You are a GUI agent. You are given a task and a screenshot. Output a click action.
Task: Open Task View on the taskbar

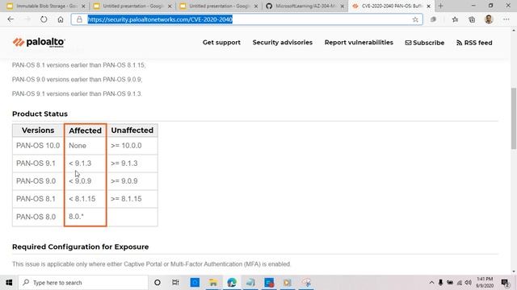coord(175,283)
